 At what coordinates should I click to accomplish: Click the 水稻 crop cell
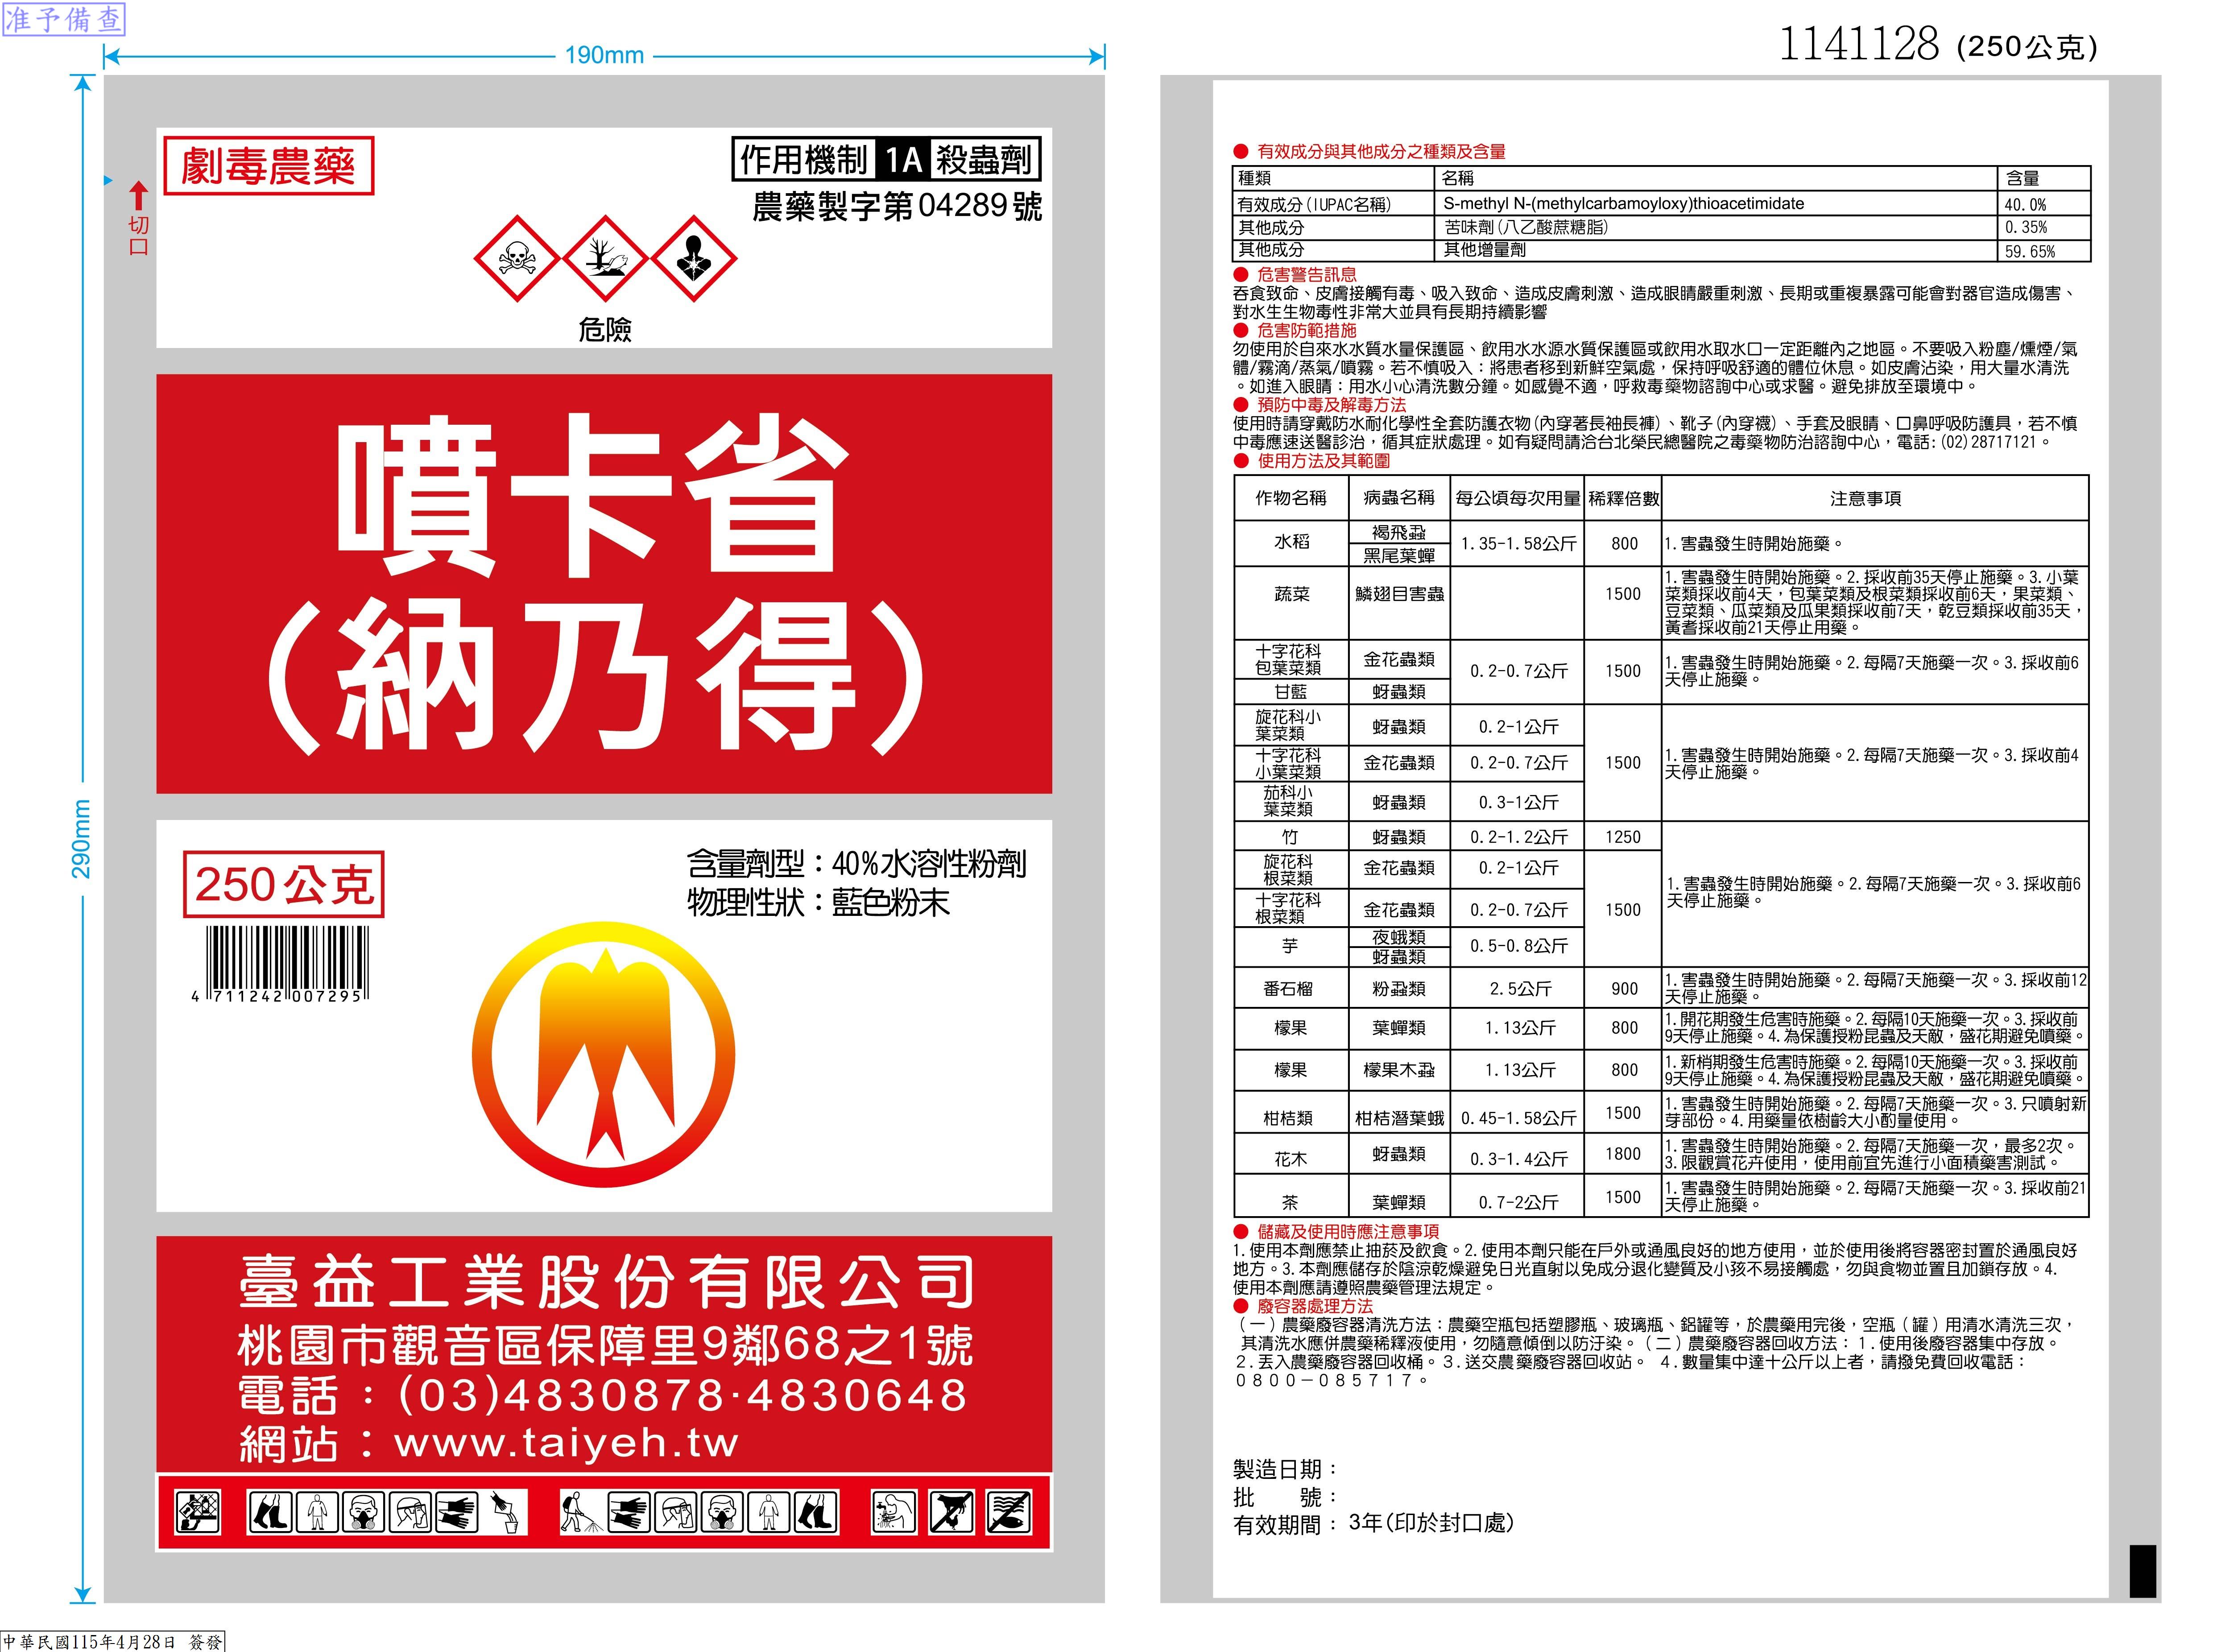tap(1291, 542)
